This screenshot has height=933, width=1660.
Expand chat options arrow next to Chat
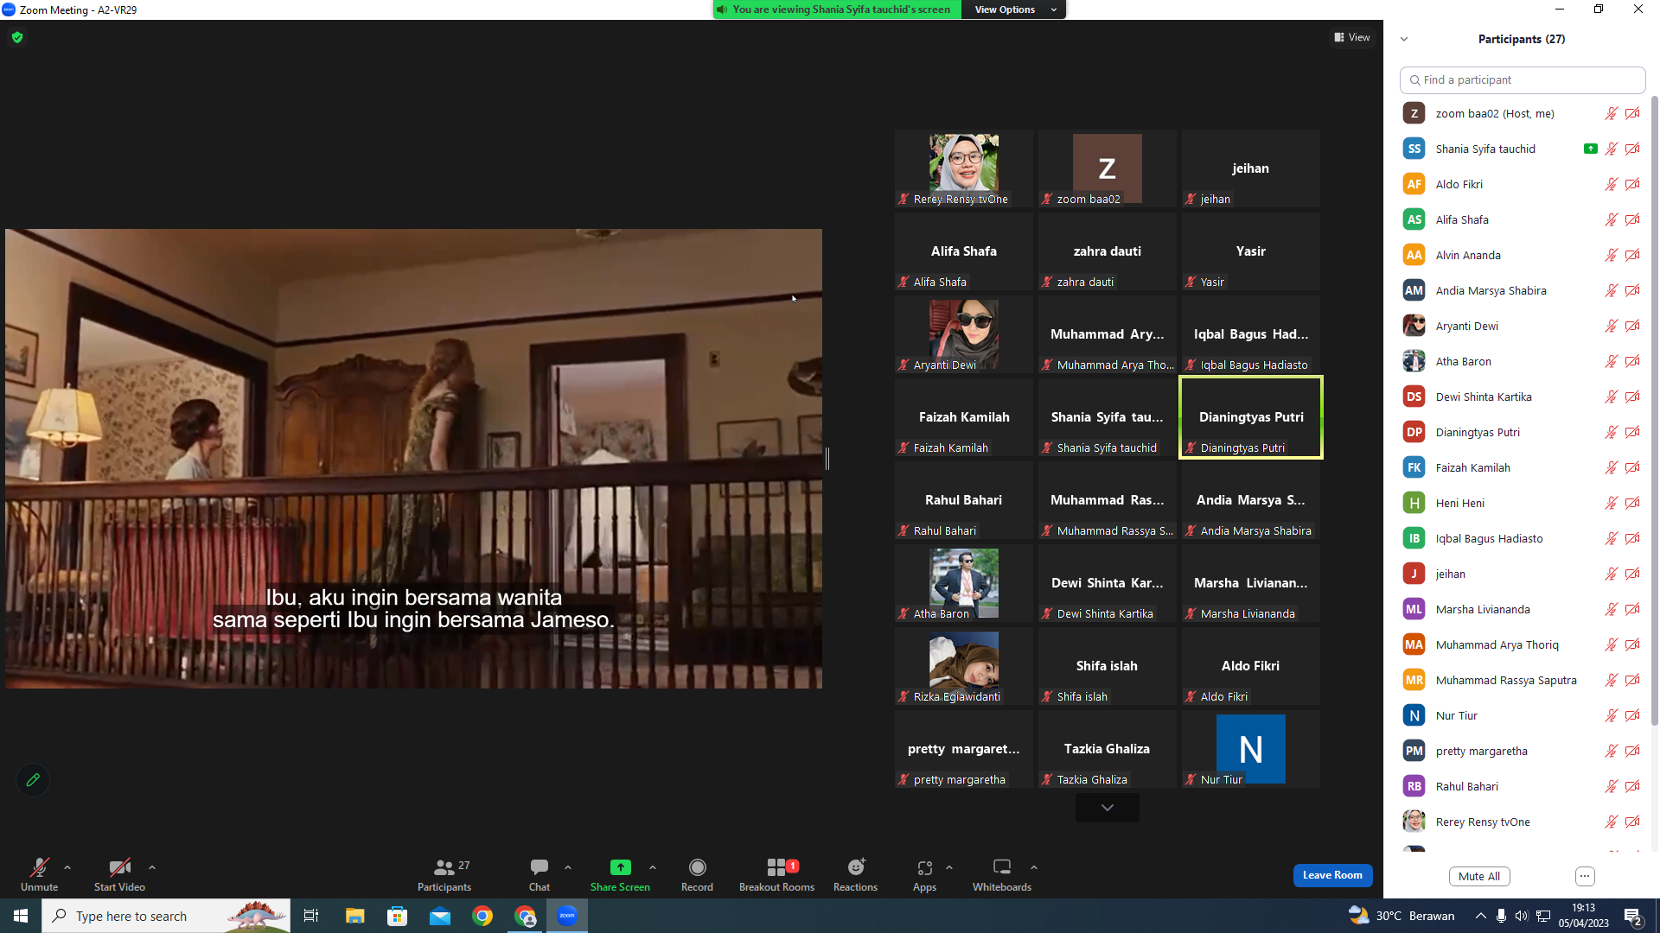568,867
